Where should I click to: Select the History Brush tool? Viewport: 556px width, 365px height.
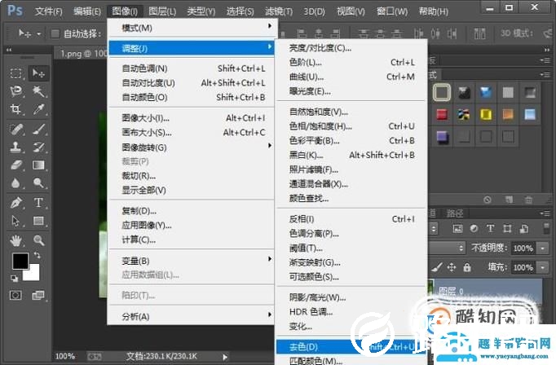pyautogui.click(x=38, y=147)
